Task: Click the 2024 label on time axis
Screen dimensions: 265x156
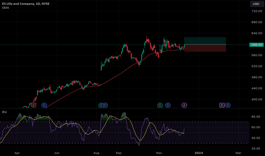Action: point(199,153)
